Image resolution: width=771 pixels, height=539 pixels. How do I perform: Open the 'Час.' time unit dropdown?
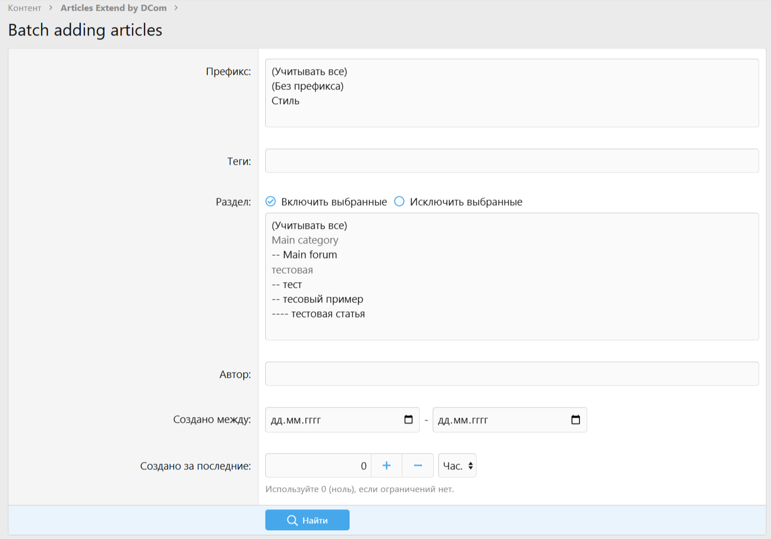coord(457,465)
